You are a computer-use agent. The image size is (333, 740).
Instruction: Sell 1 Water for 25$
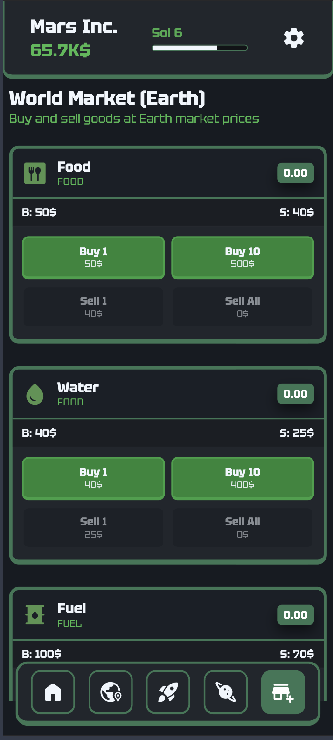tap(93, 527)
